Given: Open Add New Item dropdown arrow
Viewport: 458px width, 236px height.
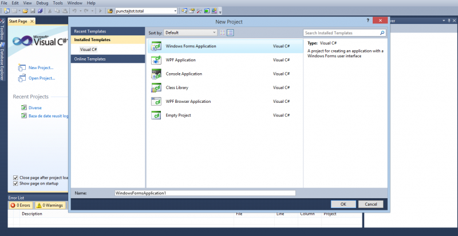Looking at the screenshot, I should point(19,11).
